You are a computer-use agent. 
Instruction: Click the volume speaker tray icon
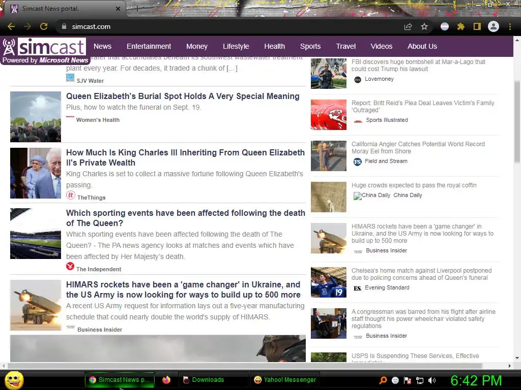point(432,380)
